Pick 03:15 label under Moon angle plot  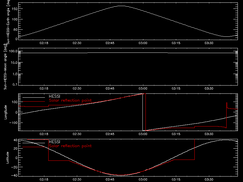[176, 88]
